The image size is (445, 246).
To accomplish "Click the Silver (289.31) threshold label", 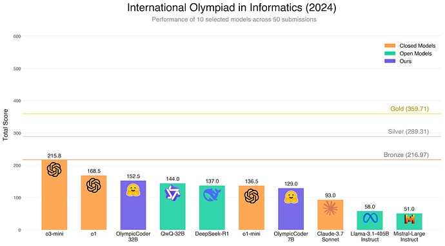I will point(408,132).
